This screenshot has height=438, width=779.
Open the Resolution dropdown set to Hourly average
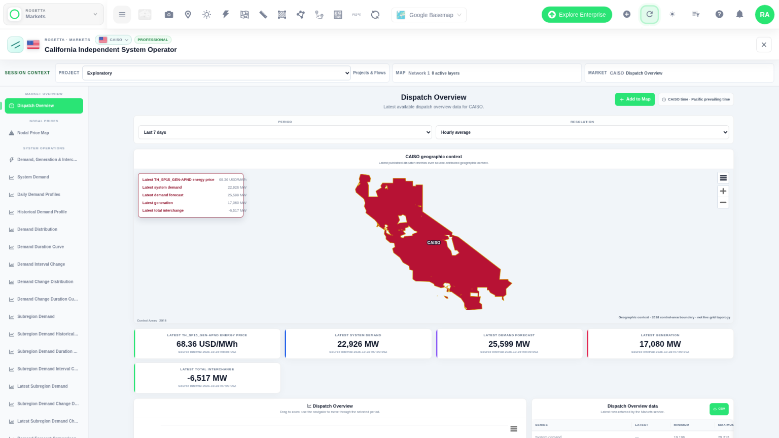click(x=582, y=132)
